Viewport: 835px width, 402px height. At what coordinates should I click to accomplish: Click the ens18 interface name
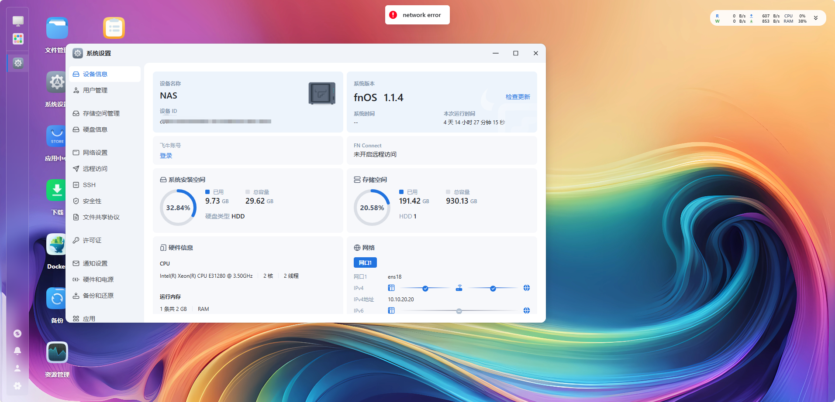coord(395,277)
